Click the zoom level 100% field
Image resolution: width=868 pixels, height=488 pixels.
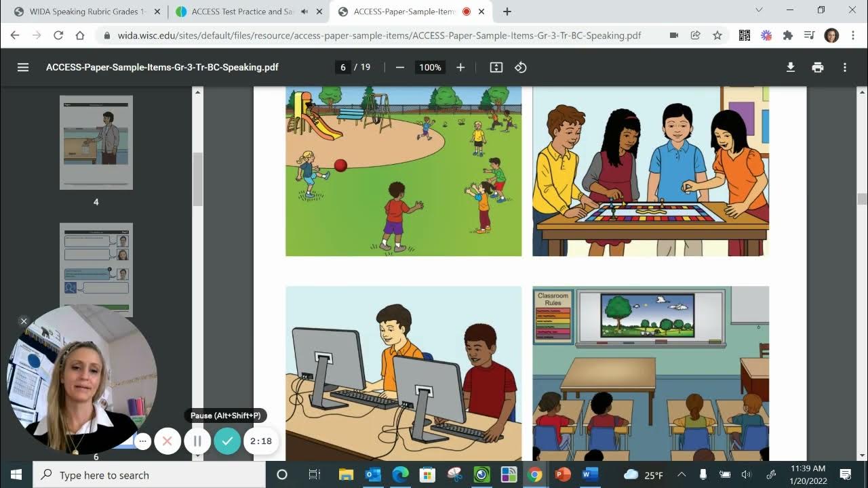tap(430, 67)
